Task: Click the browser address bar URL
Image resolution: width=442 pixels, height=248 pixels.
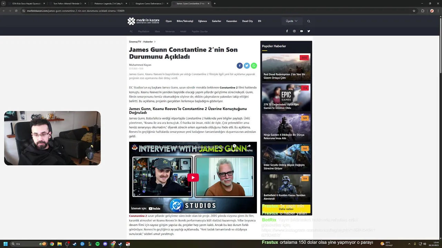Action: 76,11
